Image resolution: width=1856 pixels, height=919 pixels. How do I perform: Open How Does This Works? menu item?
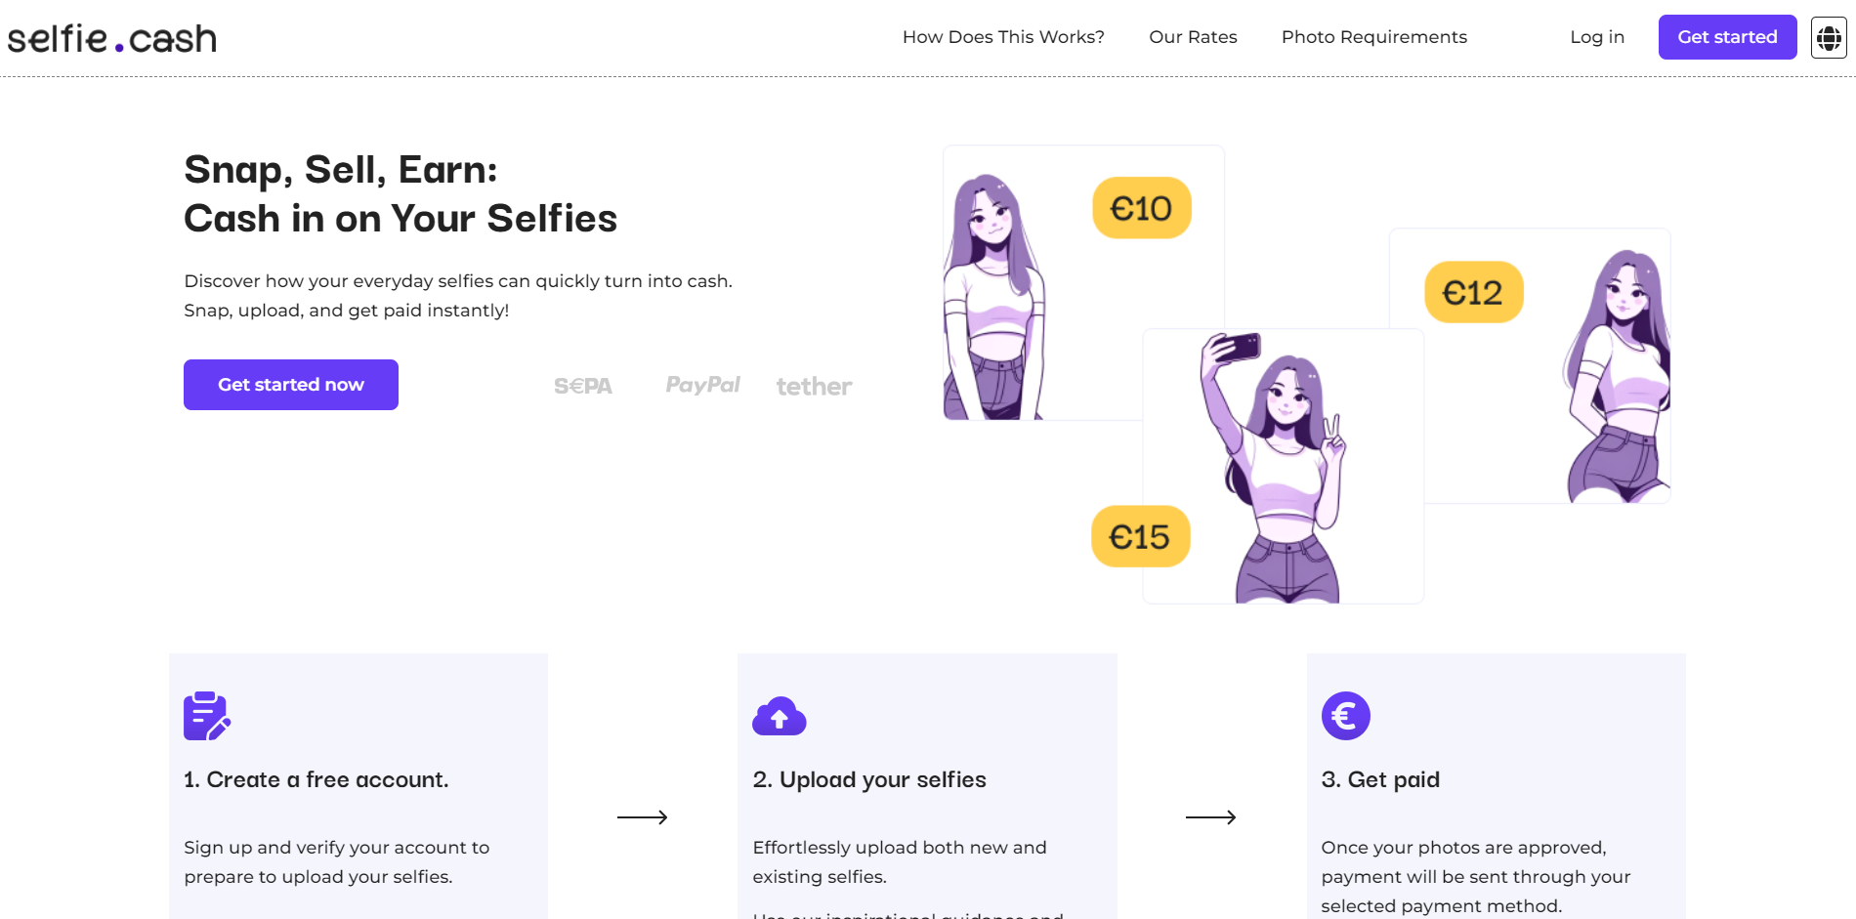(x=1003, y=37)
